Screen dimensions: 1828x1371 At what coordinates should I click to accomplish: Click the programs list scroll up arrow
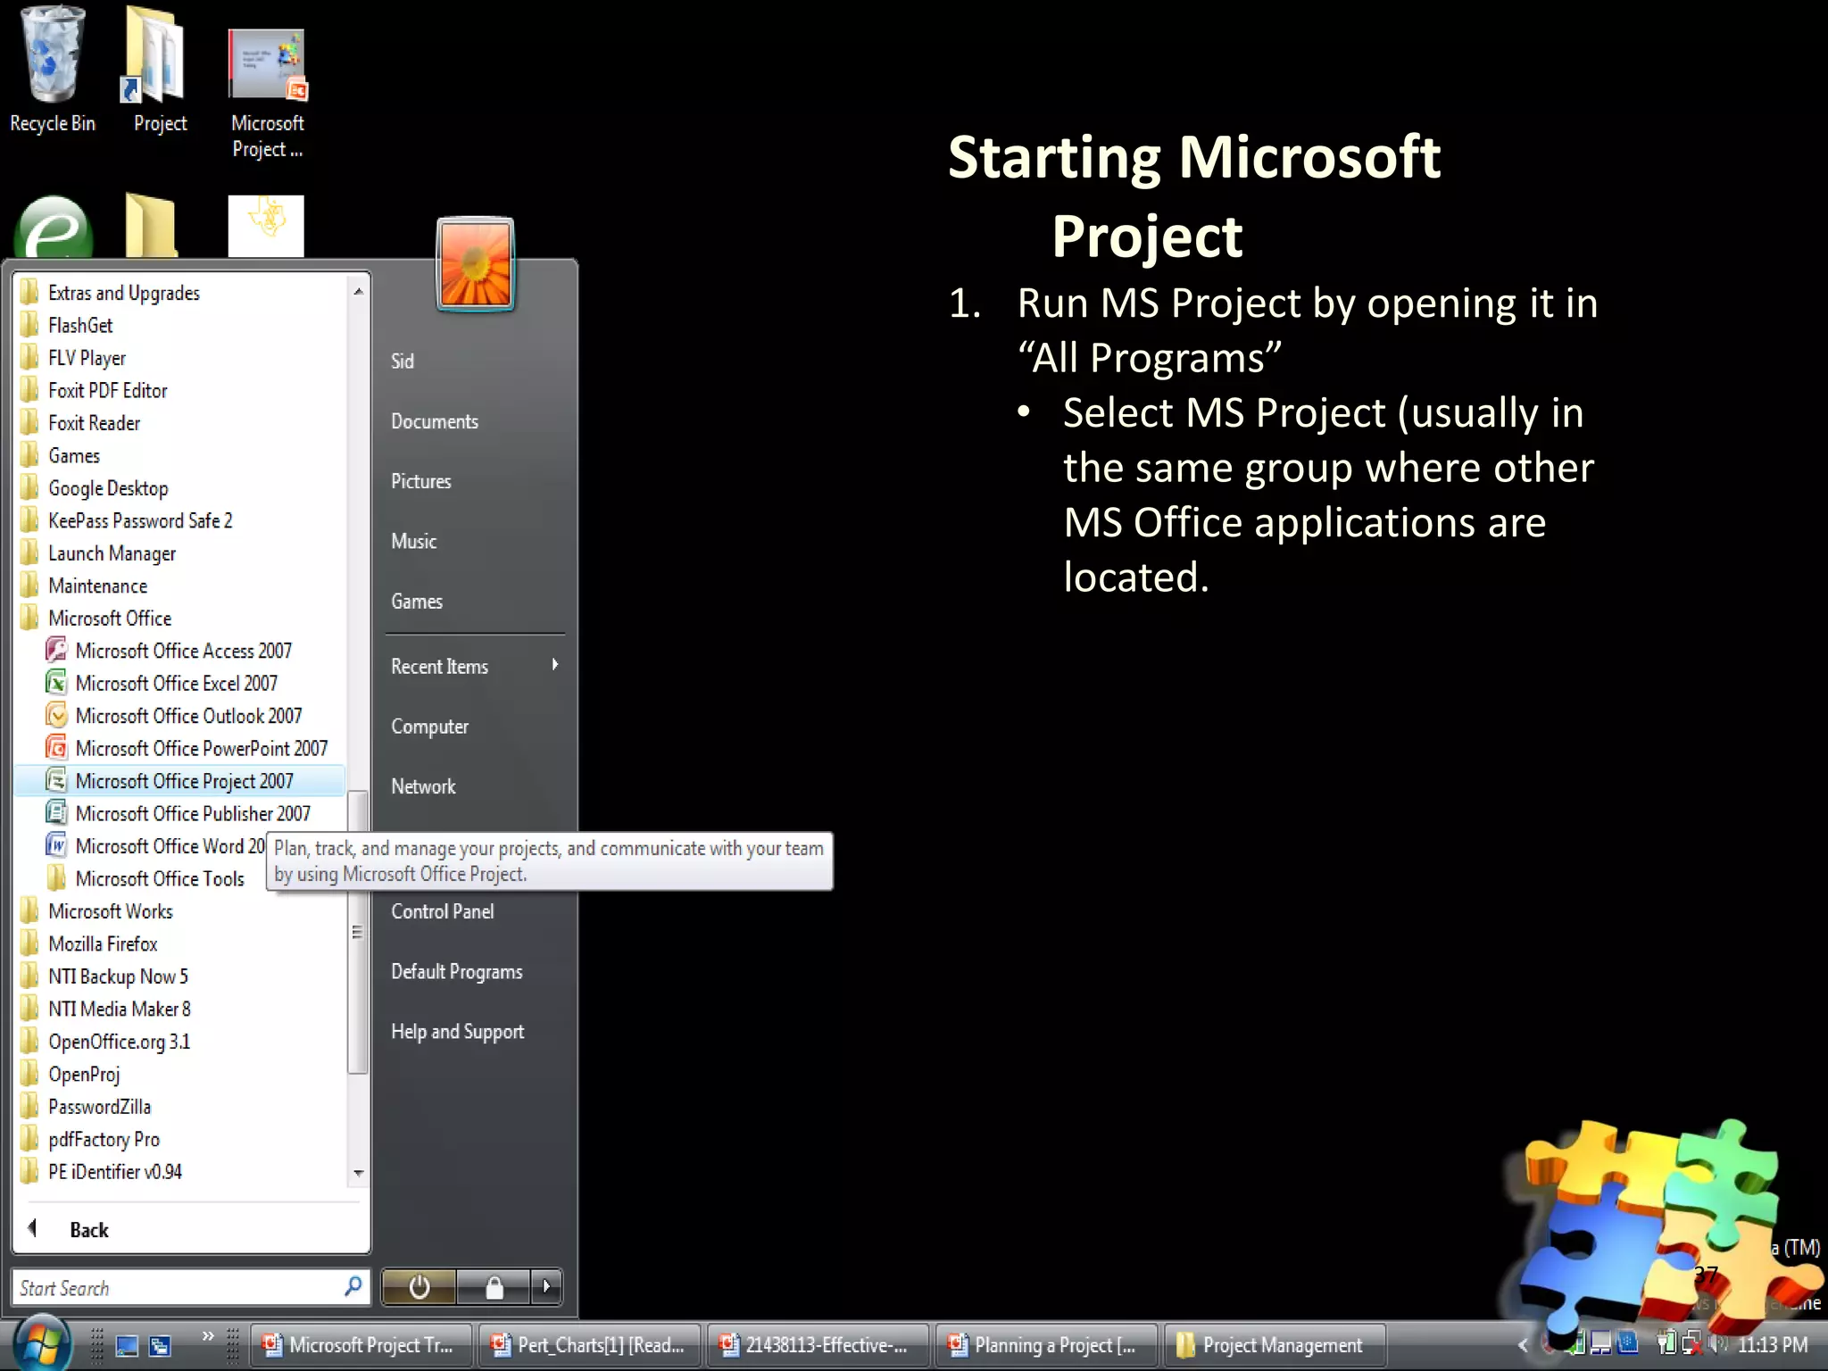(358, 291)
